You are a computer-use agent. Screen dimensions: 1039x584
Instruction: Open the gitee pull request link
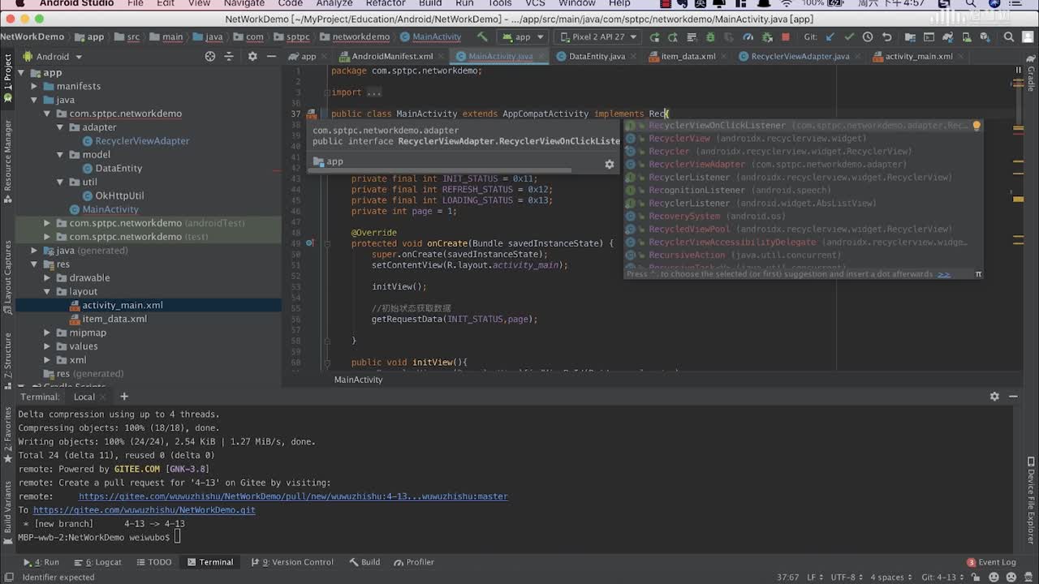[293, 496]
